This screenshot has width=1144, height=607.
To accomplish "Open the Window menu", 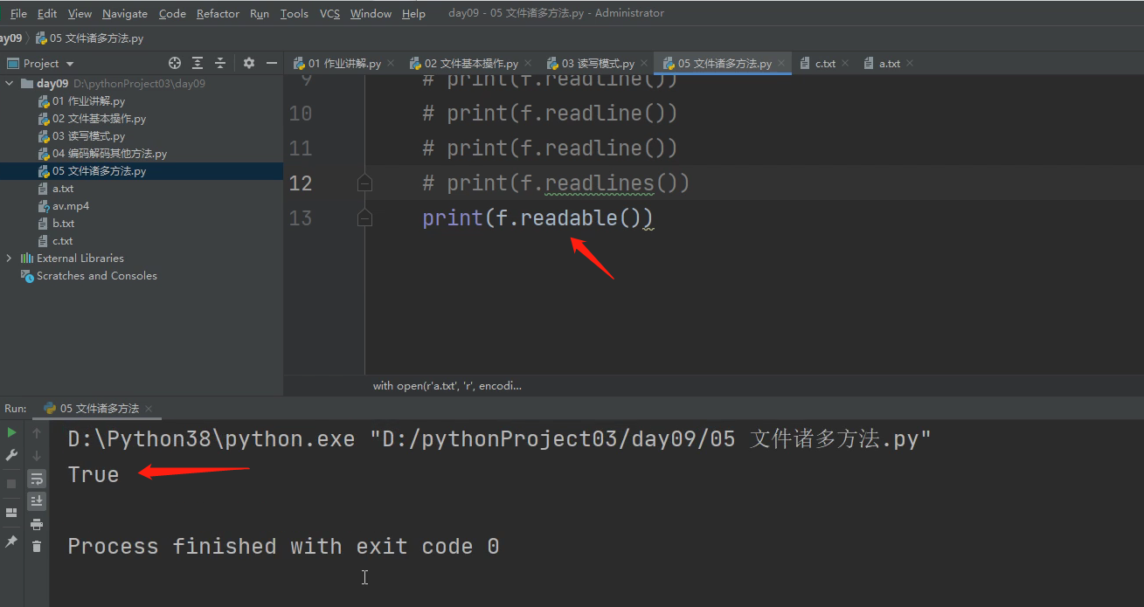I will coord(371,13).
